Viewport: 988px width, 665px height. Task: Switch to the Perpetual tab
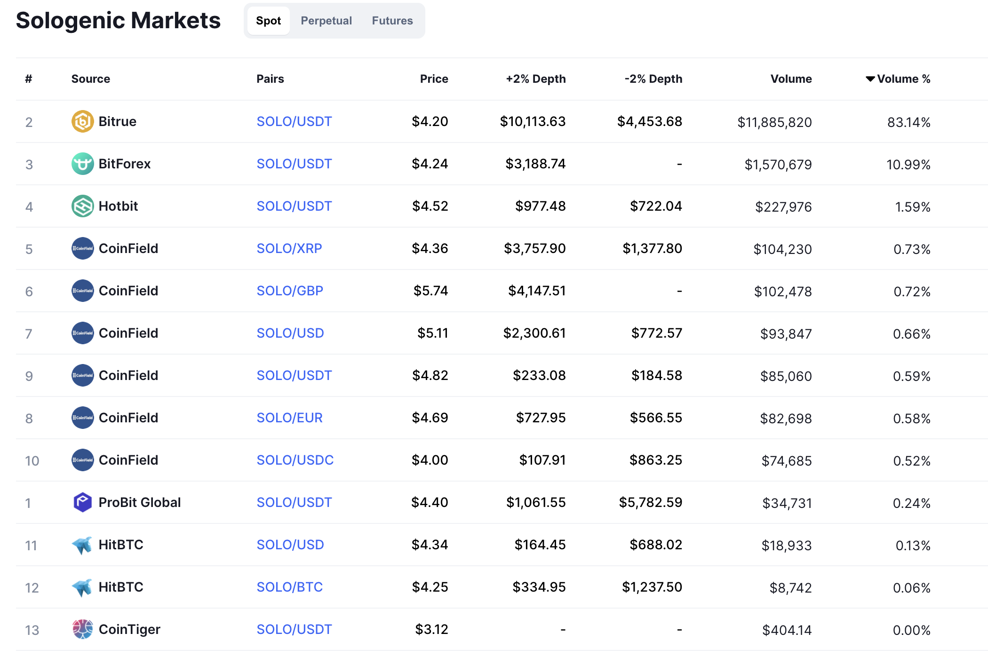pyautogui.click(x=326, y=21)
